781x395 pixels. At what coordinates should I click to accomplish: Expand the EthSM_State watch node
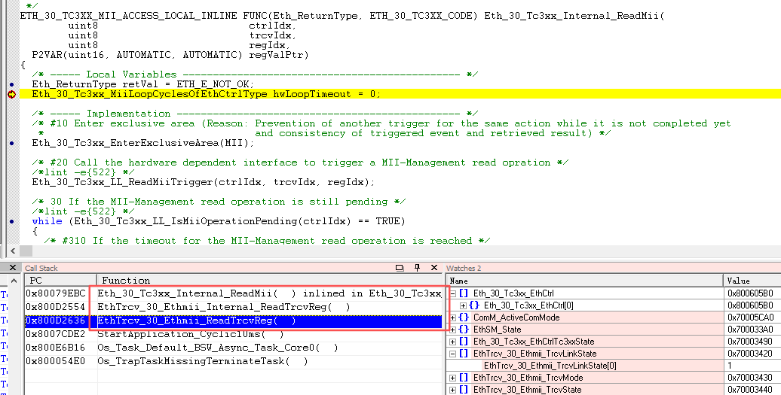[453, 330]
